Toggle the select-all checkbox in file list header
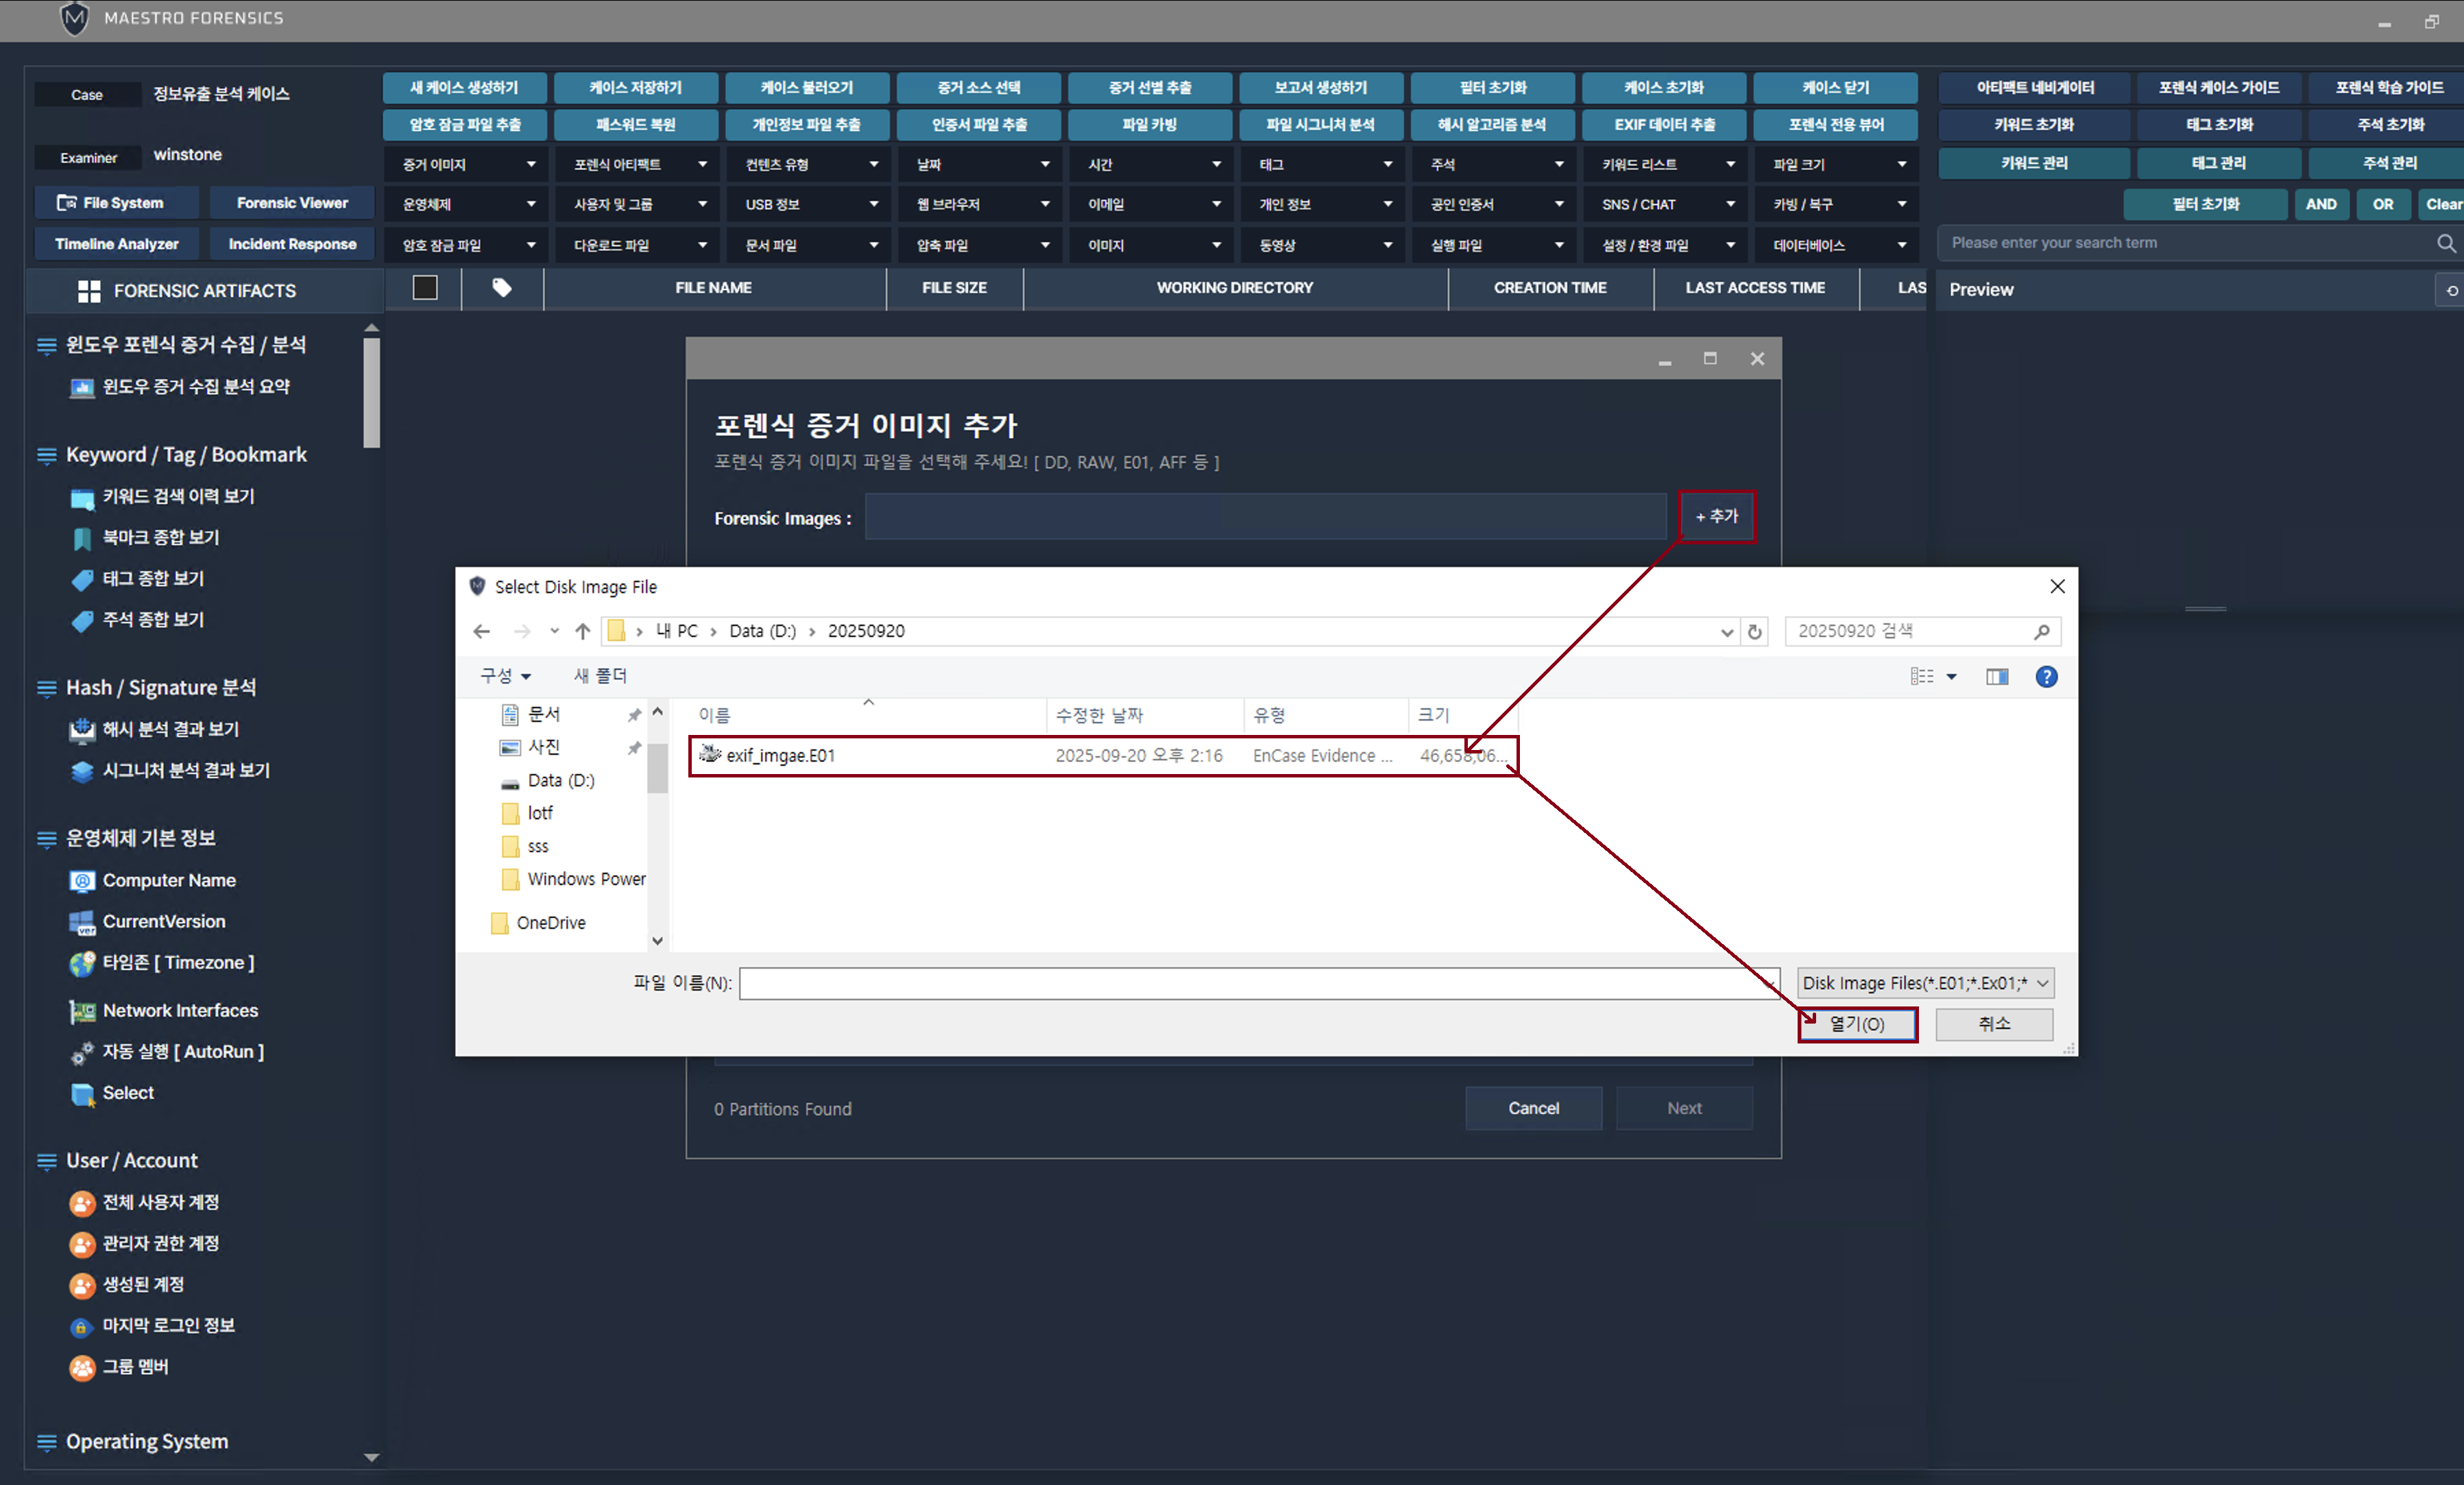This screenshot has height=1485, width=2464. coord(425,288)
